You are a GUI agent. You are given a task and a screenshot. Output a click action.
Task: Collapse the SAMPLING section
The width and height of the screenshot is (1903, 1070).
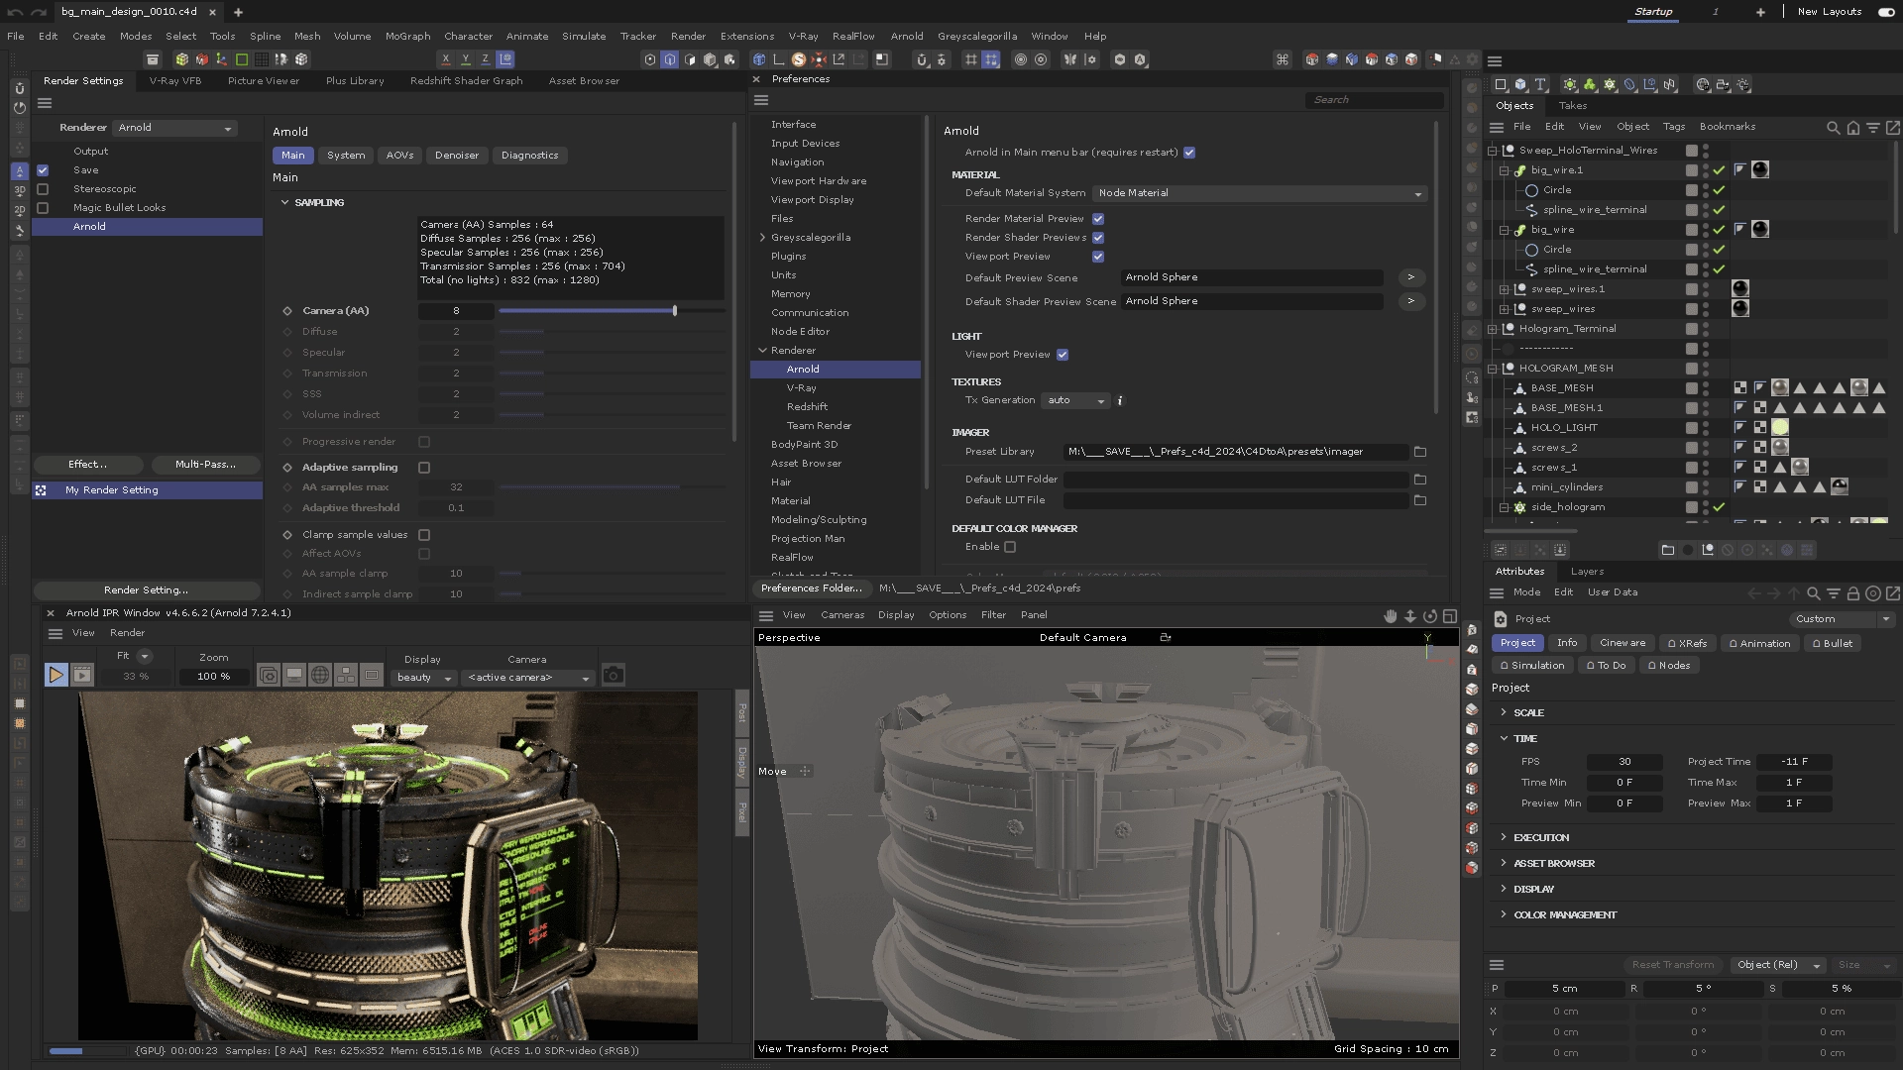(x=285, y=202)
